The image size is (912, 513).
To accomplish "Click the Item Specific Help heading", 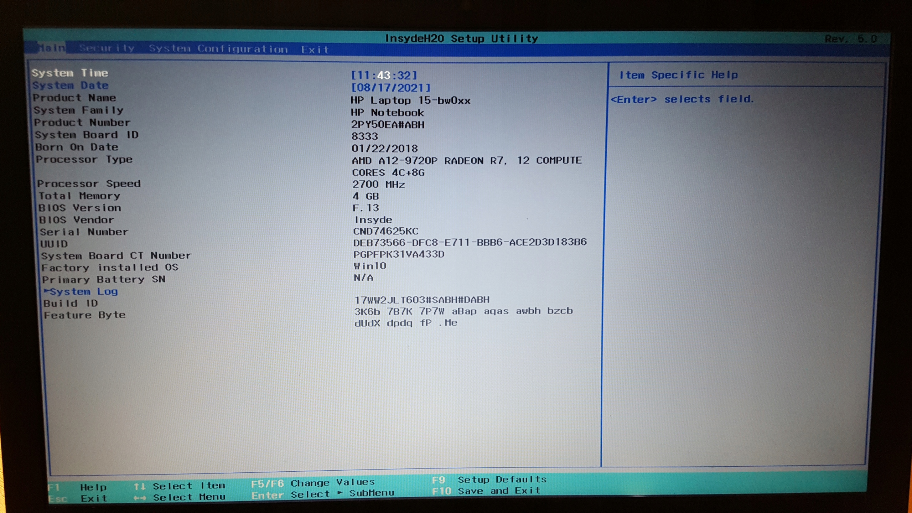I will pos(678,75).
